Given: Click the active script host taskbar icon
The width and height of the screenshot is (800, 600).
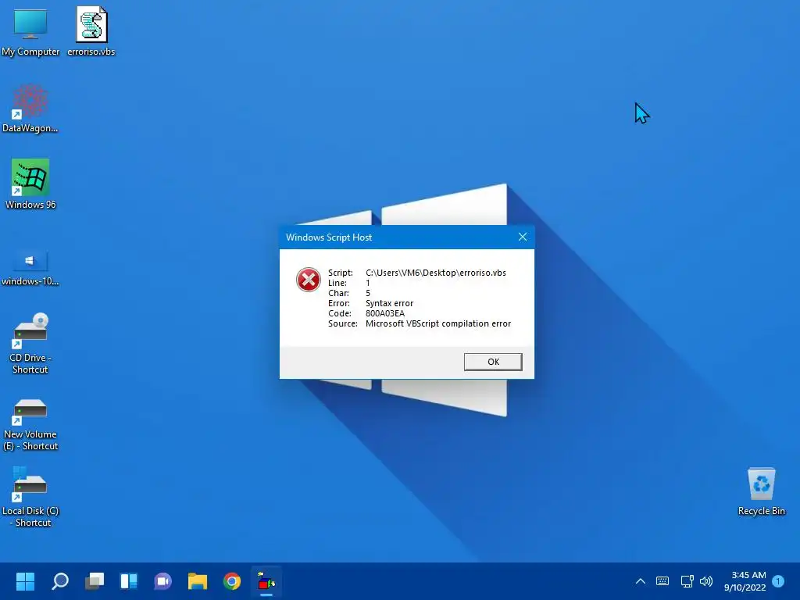Looking at the screenshot, I should (266, 581).
